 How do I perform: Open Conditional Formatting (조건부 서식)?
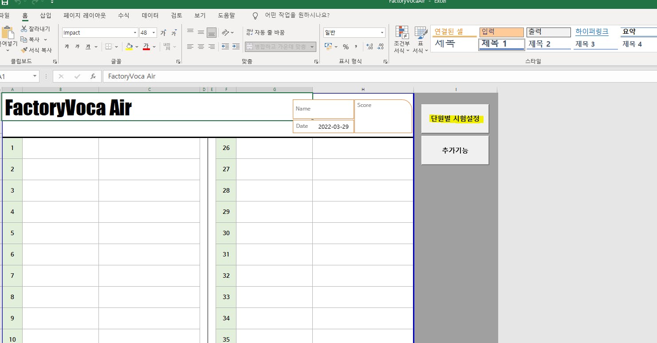click(x=402, y=40)
